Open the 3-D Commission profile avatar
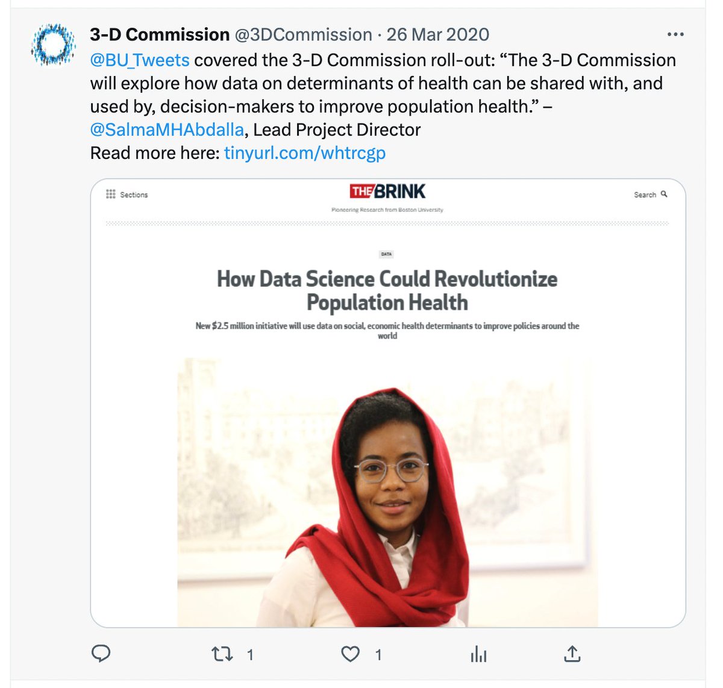Viewport: 723px width, 688px height. pyautogui.click(x=53, y=44)
